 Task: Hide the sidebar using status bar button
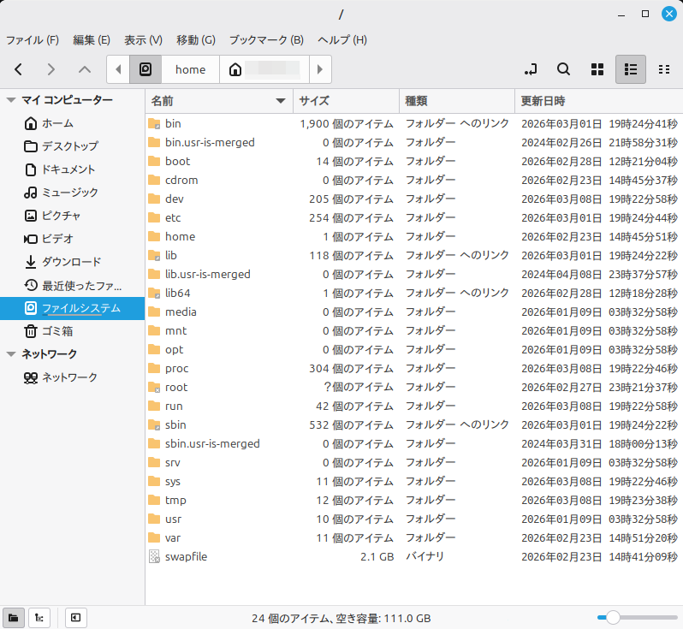(75, 617)
